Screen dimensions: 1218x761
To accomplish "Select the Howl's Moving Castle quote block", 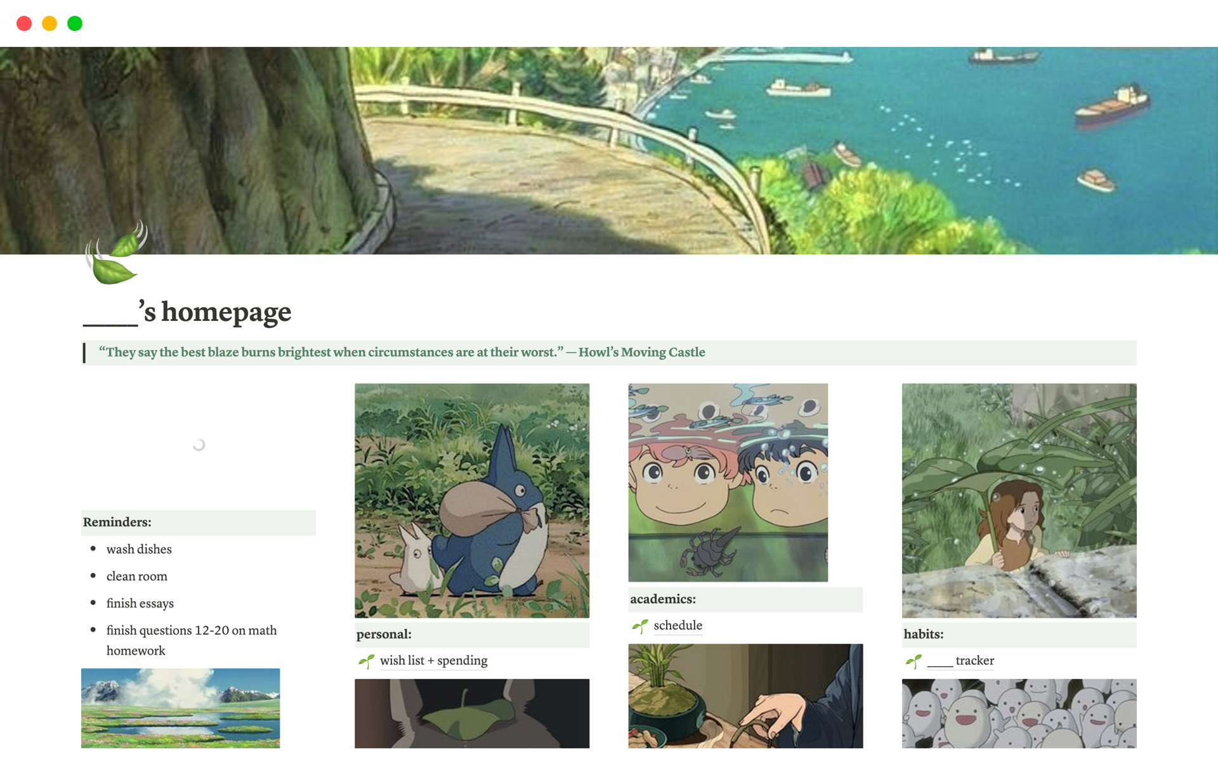I will coord(609,353).
